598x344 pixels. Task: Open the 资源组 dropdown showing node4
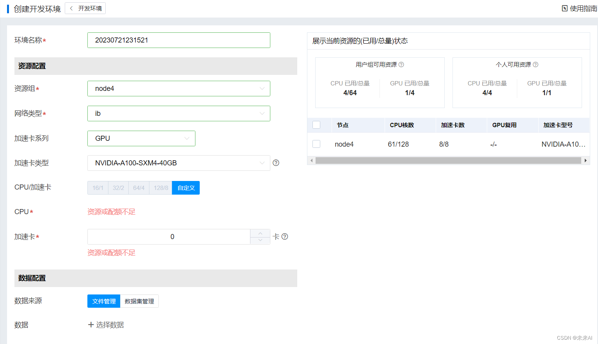coord(178,89)
